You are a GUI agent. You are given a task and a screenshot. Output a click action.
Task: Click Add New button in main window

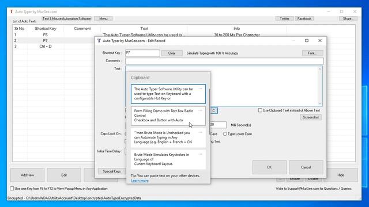27,175
